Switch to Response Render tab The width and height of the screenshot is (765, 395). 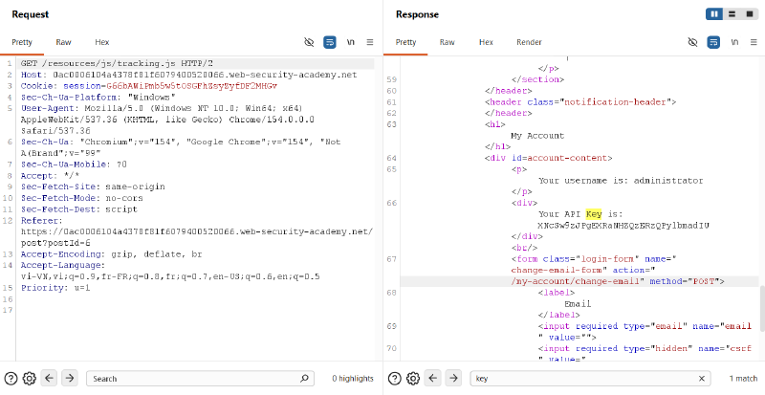point(530,42)
